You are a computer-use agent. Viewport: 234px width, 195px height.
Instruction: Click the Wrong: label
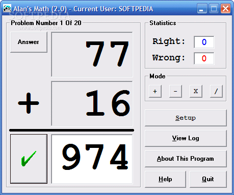pos(169,58)
